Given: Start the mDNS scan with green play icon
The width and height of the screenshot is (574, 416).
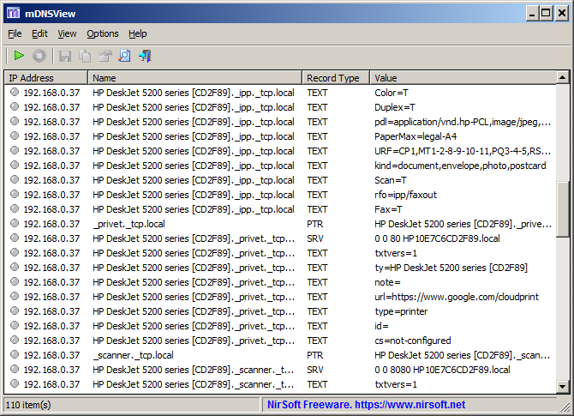Looking at the screenshot, I should tap(19, 56).
